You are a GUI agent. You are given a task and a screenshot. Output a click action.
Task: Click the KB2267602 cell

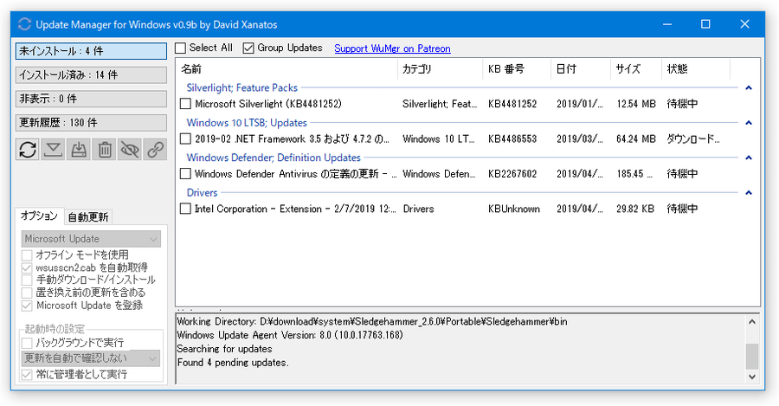pos(512,173)
